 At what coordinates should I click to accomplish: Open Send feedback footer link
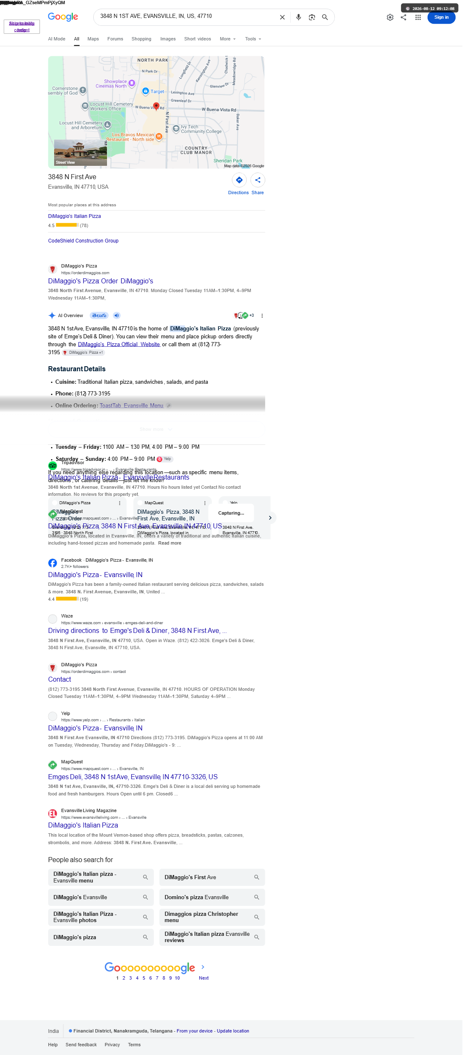(x=81, y=1045)
